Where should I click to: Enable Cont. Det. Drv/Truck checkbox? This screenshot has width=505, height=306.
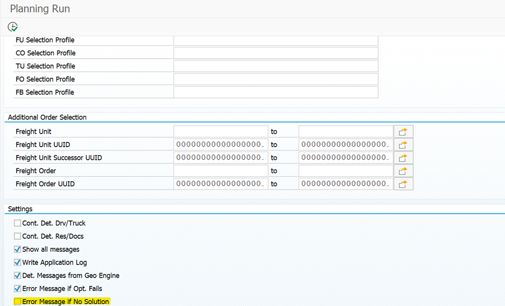(17, 223)
